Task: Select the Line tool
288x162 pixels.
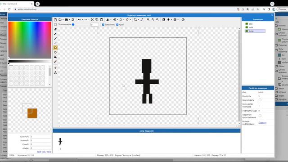Action: (55, 43)
